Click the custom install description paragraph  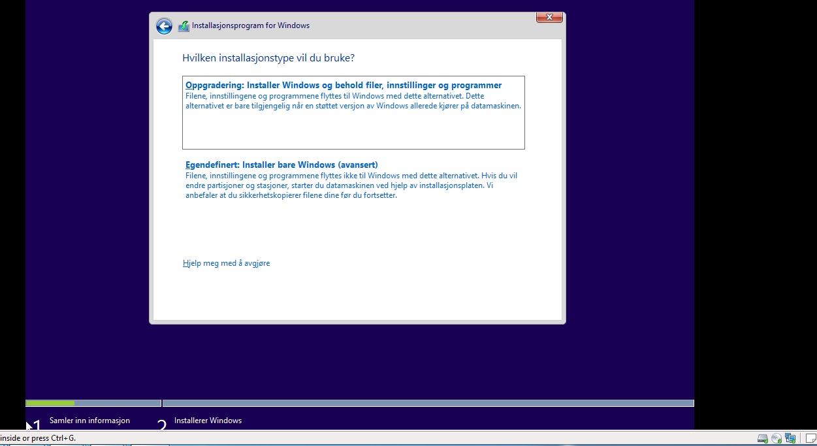pyautogui.click(x=351, y=185)
